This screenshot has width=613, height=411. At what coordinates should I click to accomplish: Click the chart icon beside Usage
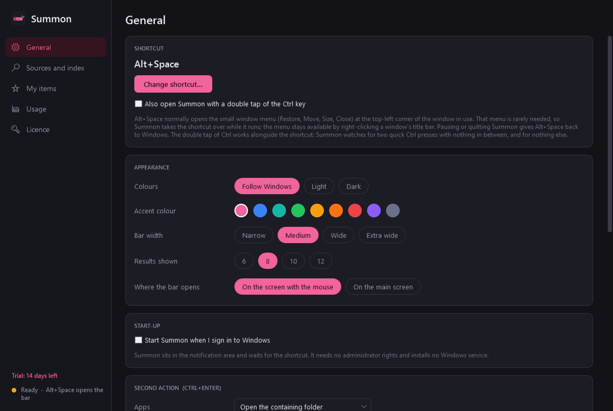point(16,109)
